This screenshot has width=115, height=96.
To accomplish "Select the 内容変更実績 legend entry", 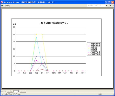I will 94,54.
